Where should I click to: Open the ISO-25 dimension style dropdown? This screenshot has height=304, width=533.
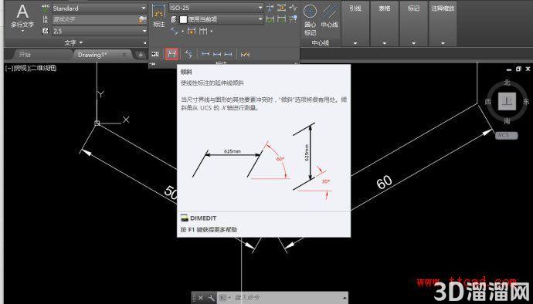(x=216, y=8)
